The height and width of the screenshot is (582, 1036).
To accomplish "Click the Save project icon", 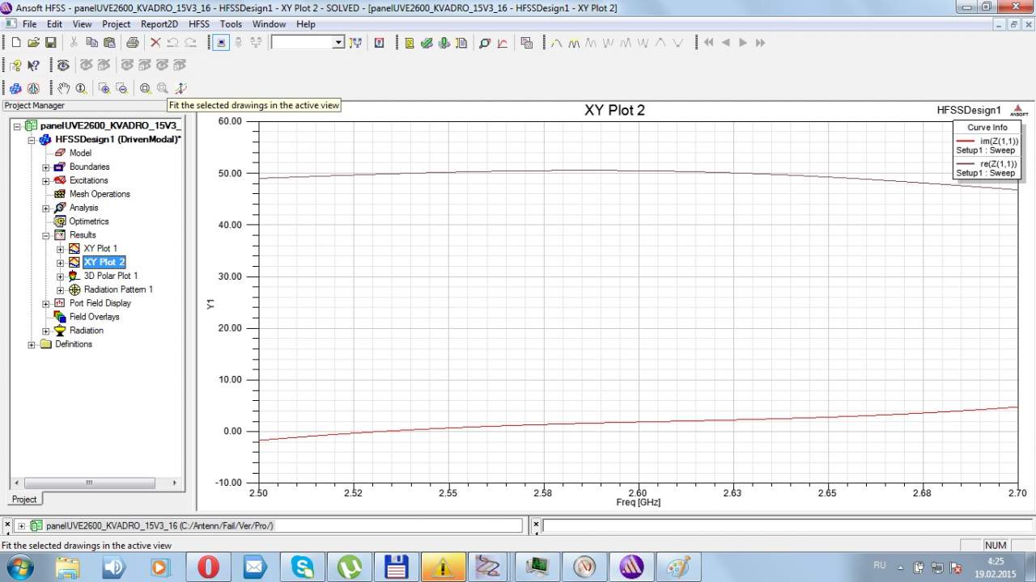I will (50, 43).
